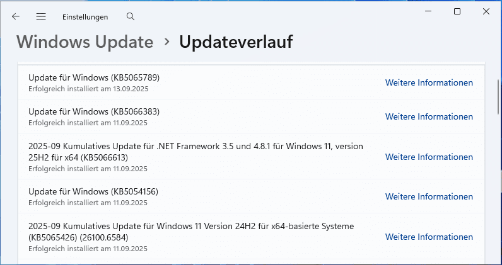Select the Update für Windows (KB5066383) entry

94,112
